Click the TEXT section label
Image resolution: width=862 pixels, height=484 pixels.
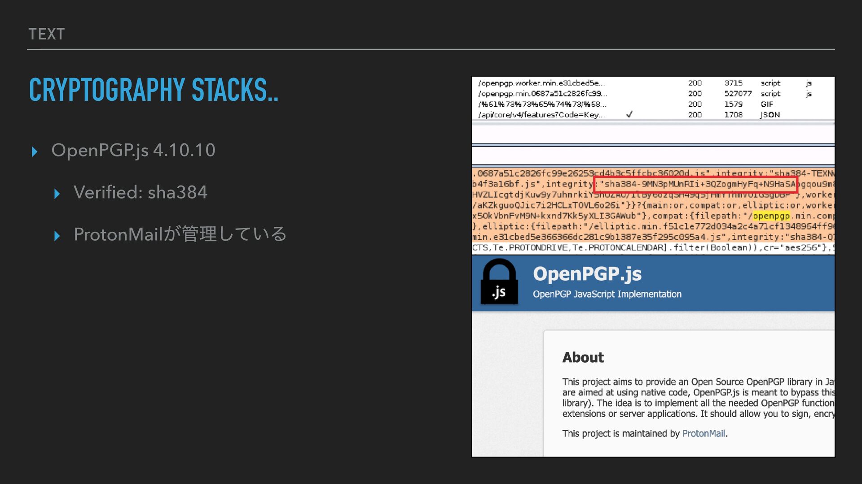(46, 34)
